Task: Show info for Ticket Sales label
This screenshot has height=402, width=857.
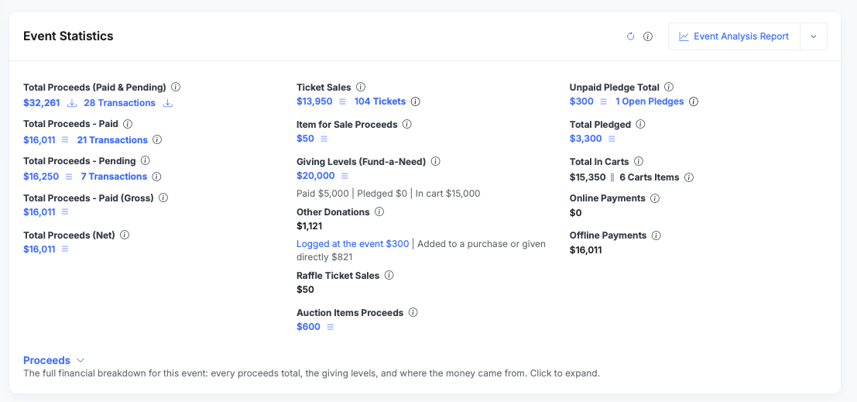Action: tap(361, 87)
